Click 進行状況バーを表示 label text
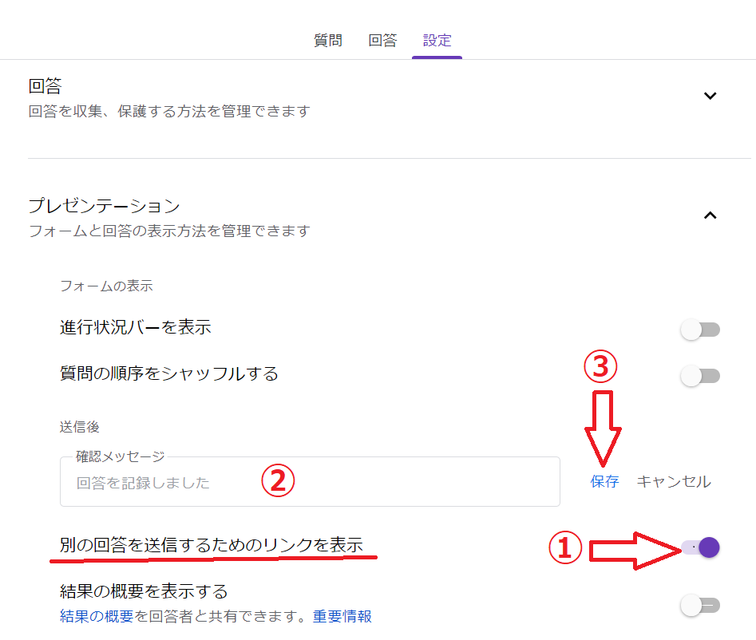The image size is (756, 640). click(136, 327)
